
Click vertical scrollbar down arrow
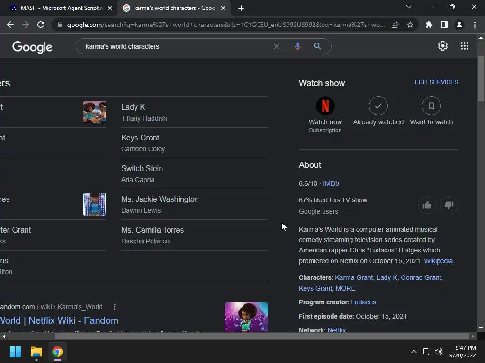point(481,328)
